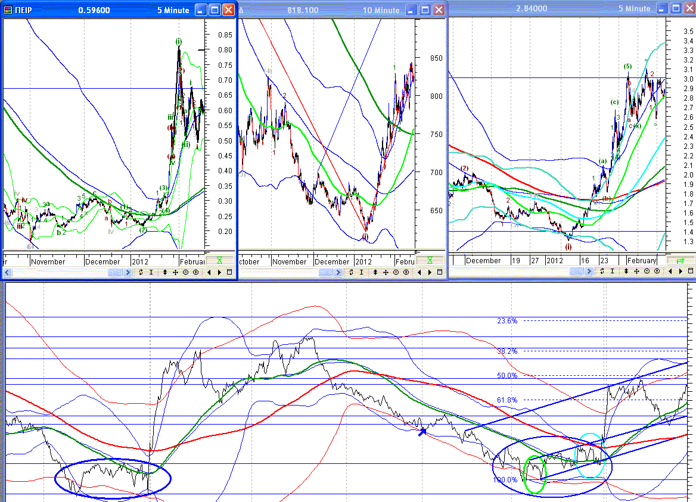Open the panel menu icon at the rightmost chart toolbar's right end
Screen dimensions: 696x502
coord(691,270)
